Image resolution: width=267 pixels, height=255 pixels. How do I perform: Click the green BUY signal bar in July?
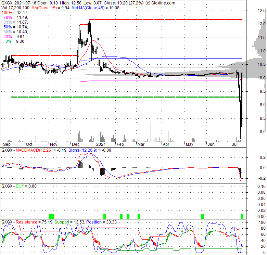click(242, 217)
